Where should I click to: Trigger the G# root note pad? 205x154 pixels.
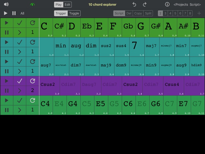coord(156,28)
